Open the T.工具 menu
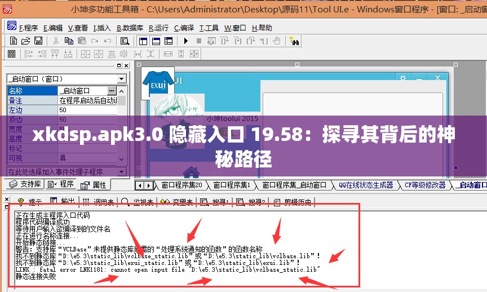This screenshot has height=292, width=487. 209,28
